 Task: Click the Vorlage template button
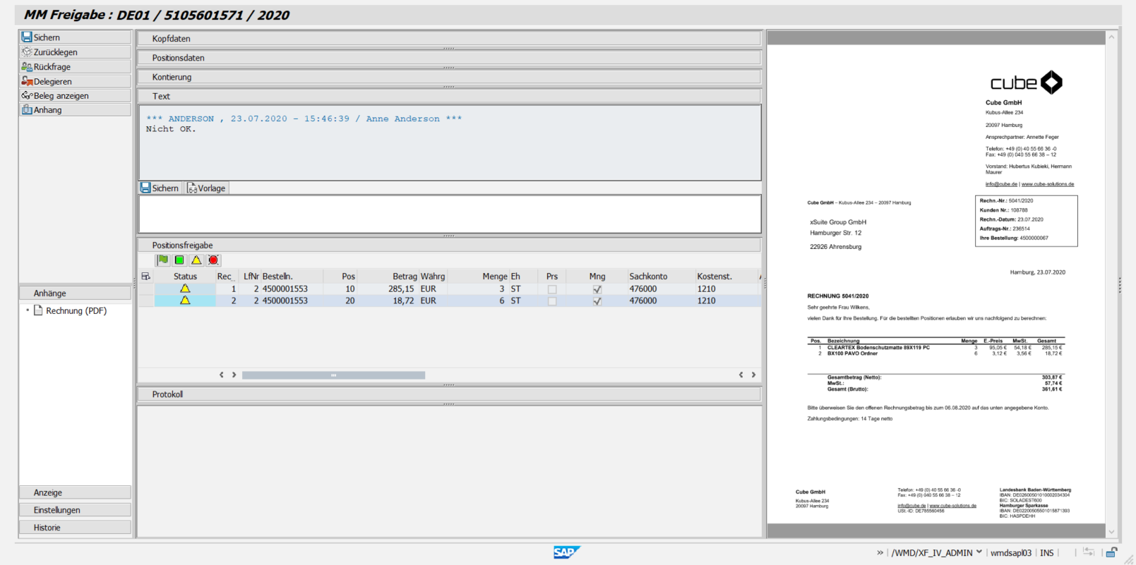(206, 188)
